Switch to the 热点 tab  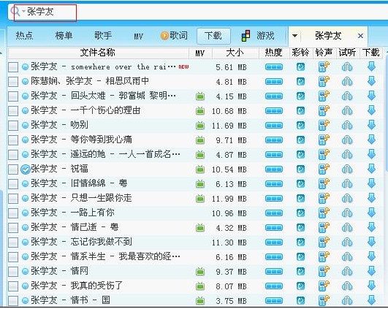point(24,36)
